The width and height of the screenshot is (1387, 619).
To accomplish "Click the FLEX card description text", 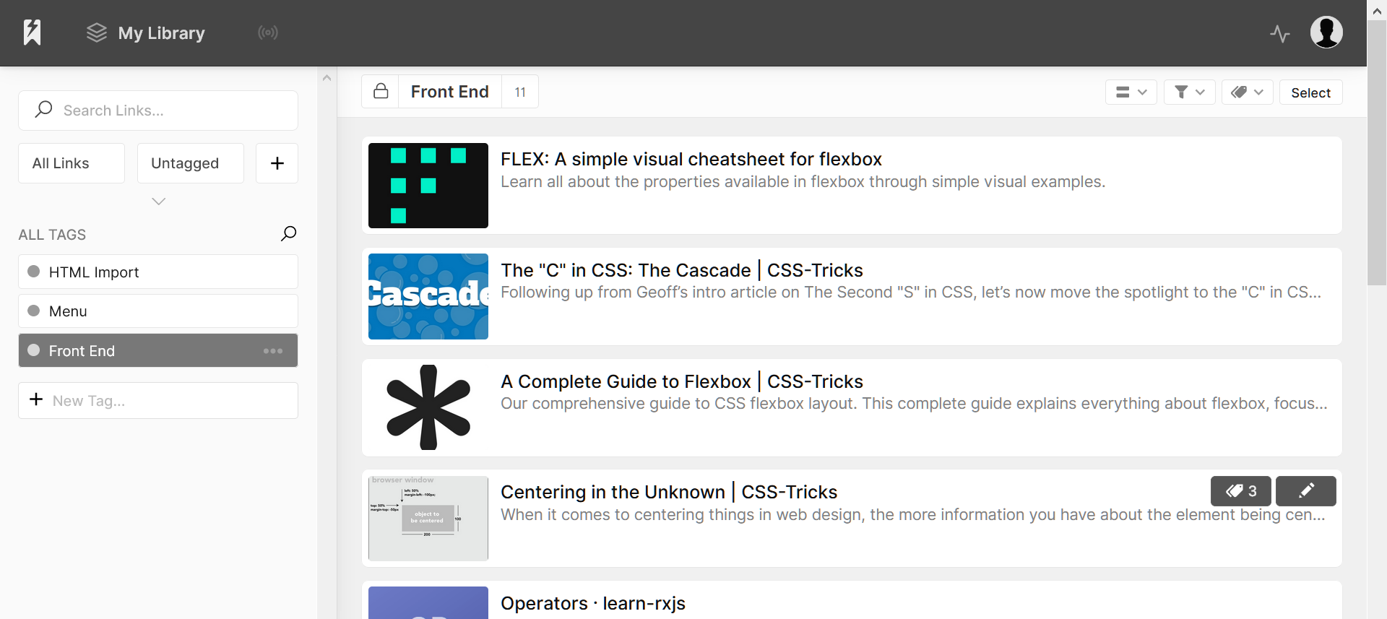I will pos(803,182).
